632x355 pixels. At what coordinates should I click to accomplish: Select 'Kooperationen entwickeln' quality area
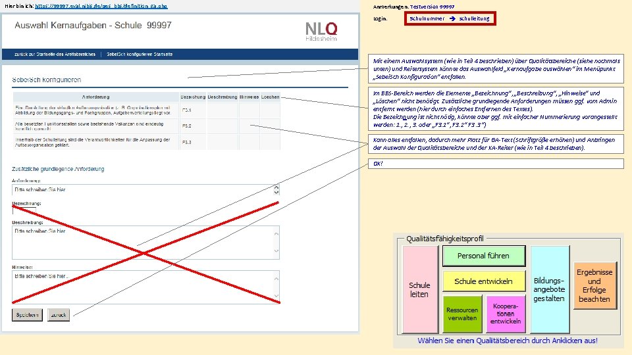tap(506, 314)
